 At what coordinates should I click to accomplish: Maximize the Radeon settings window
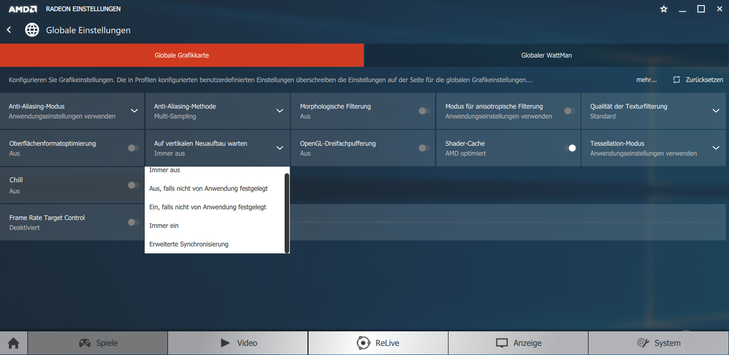pos(701,9)
